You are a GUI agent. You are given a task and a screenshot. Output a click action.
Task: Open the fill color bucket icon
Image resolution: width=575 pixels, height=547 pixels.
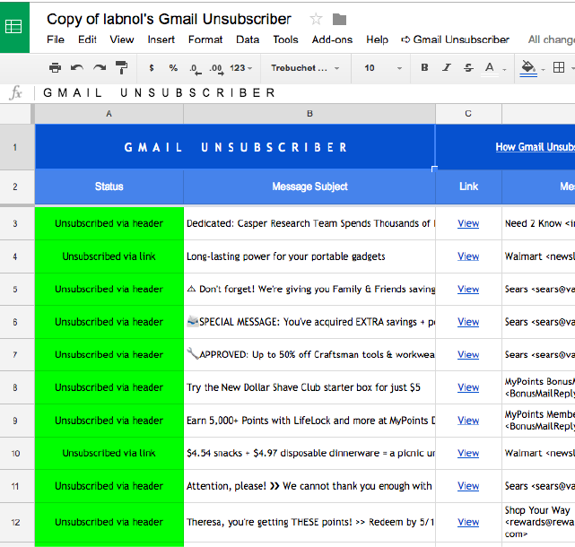(528, 68)
